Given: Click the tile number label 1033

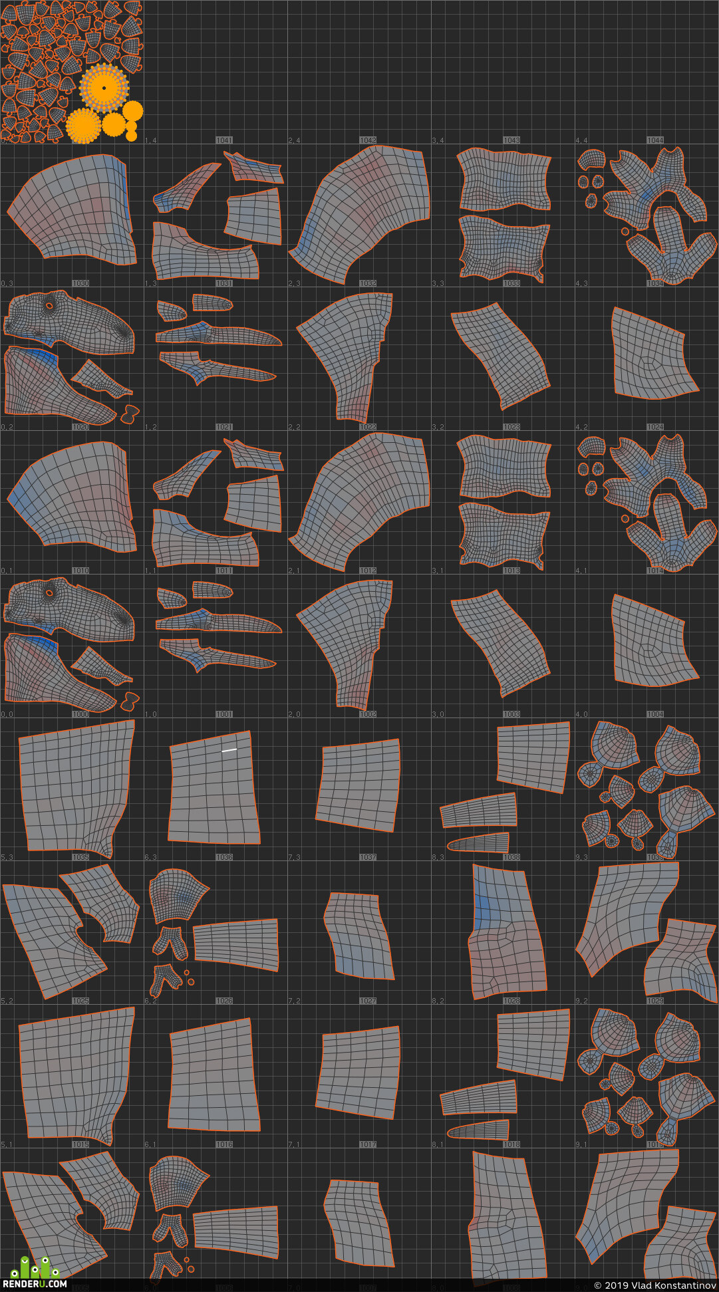Looking at the screenshot, I should tap(511, 284).
